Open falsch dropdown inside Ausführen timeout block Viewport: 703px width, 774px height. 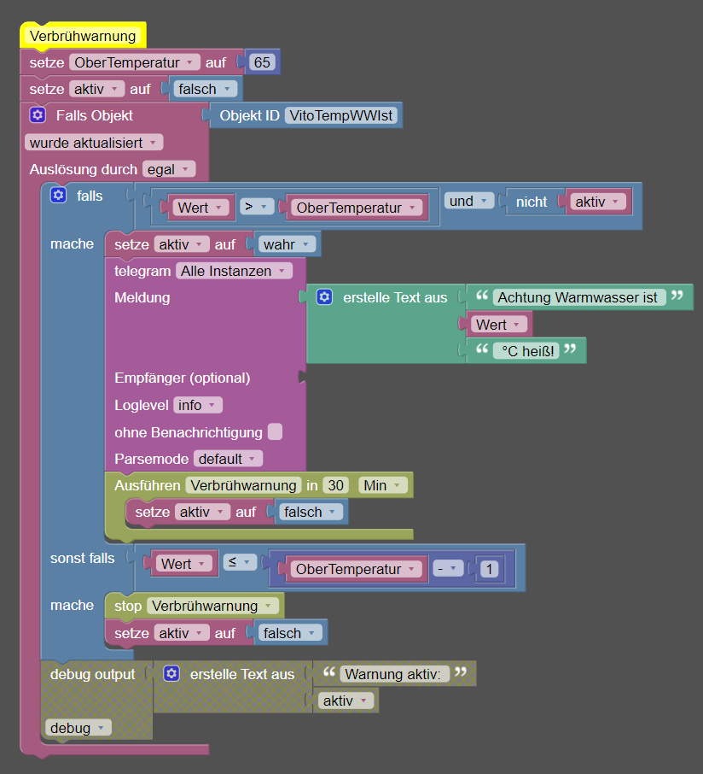(x=311, y=512)
